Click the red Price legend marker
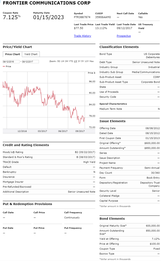 click(x=4, y=67)
